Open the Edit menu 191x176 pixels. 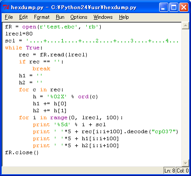[24, 17]
